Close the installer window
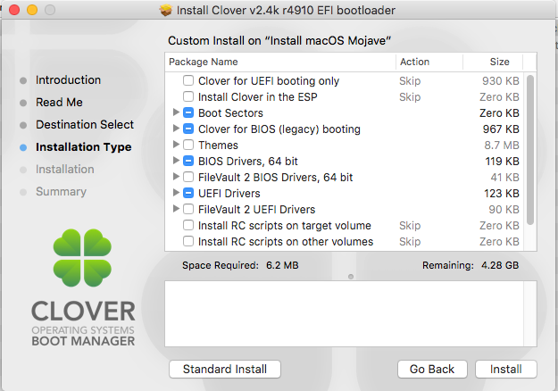 (14, 10)
